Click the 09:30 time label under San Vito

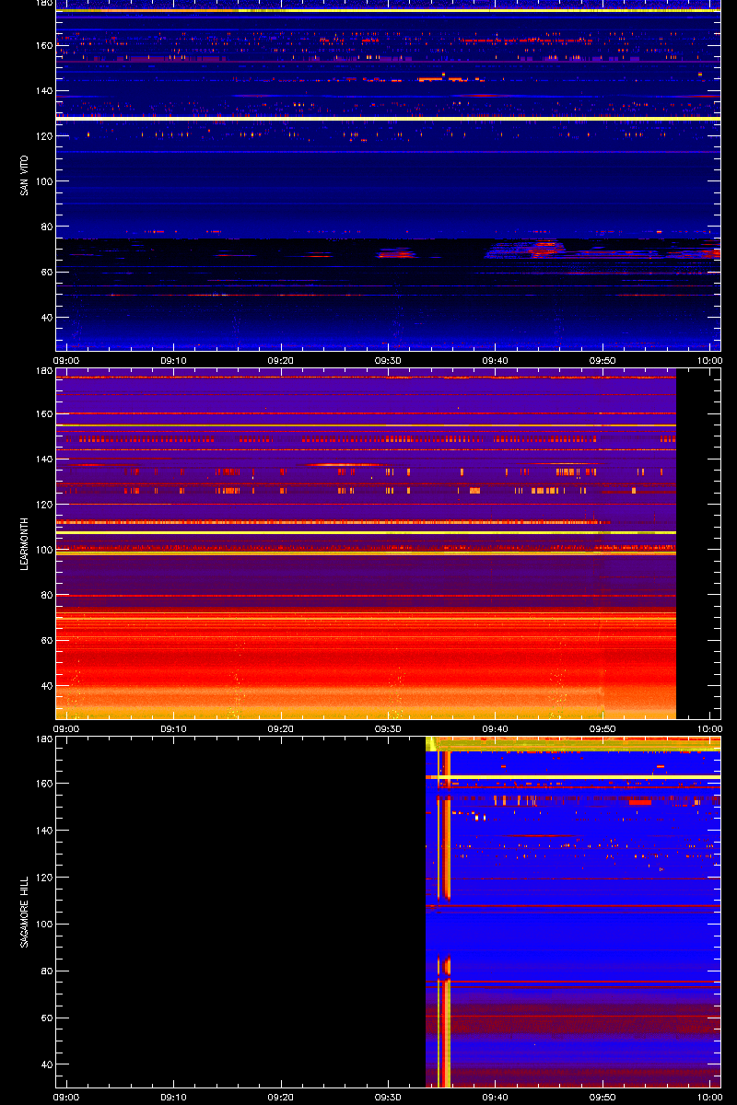click(x=388, y=360)
